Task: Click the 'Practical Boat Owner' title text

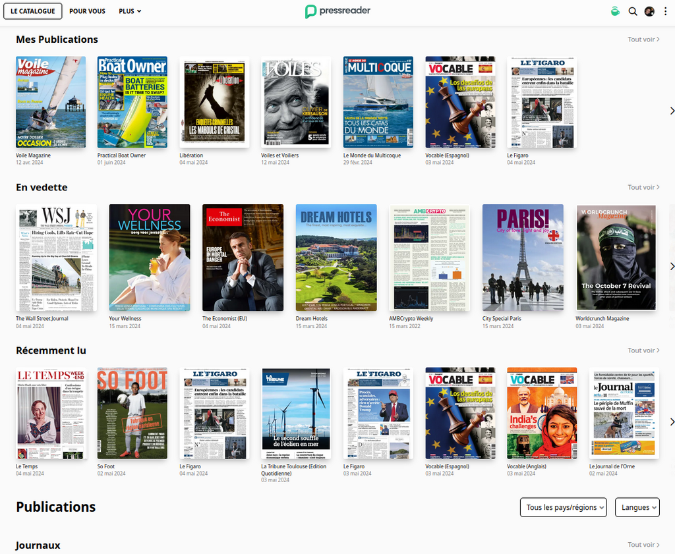Action: (121, 155)
